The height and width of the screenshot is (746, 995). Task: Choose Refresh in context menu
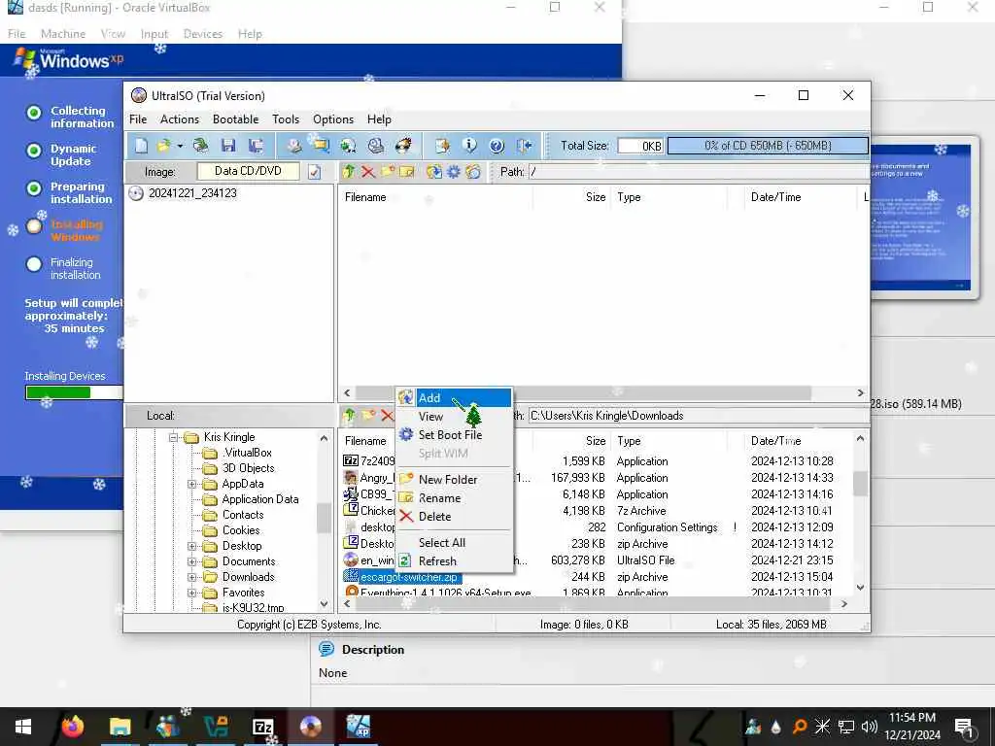454,561
